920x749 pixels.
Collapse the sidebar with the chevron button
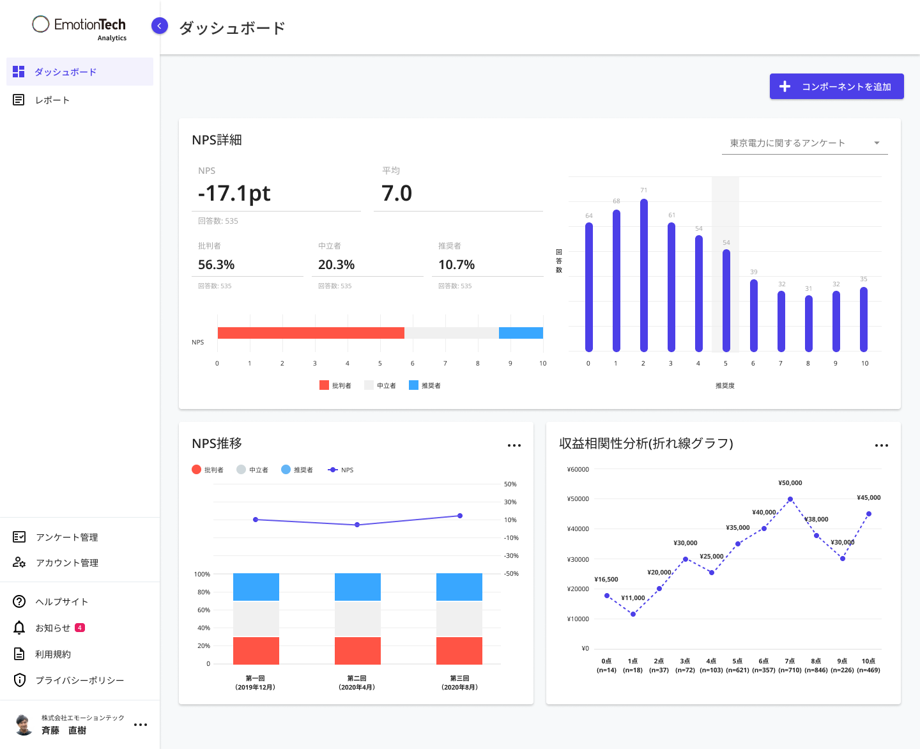point(158,26)
